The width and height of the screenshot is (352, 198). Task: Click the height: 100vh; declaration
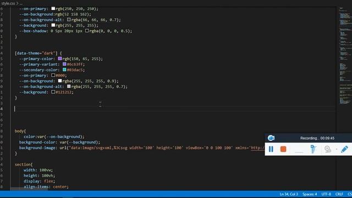click(x=39, y=176)
